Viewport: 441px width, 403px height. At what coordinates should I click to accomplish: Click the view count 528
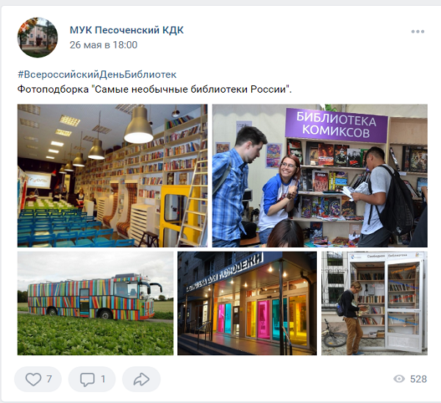coord(418,379)
